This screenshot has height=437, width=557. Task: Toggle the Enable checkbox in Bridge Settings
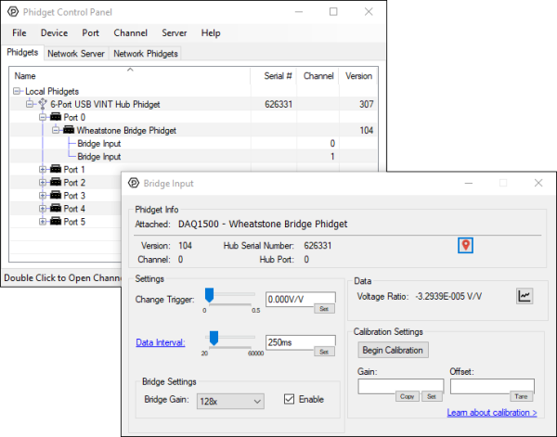click(x=289, y=399)
